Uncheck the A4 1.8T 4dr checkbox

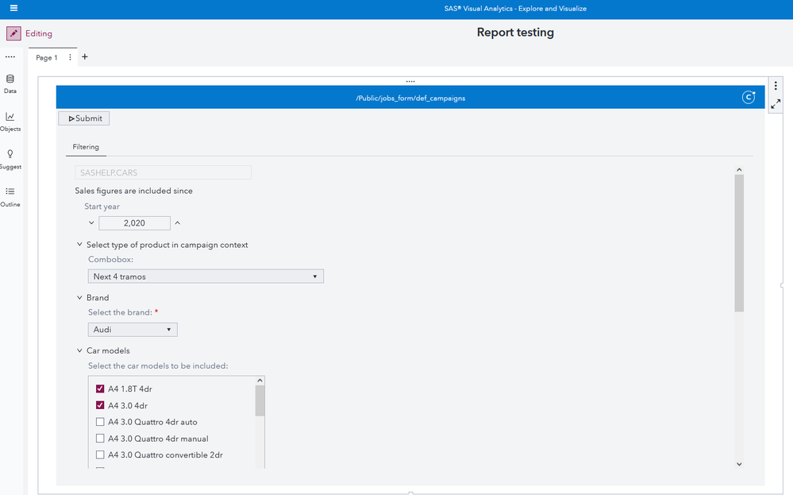point(100,389)
